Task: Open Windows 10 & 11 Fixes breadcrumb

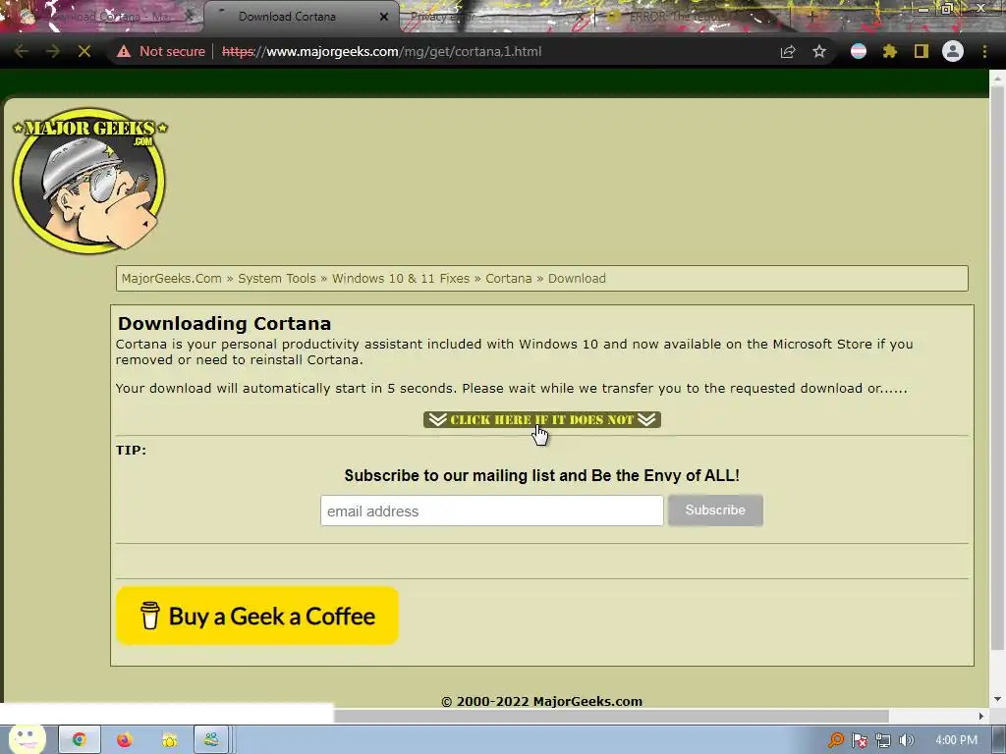Action: click(401, 278)
